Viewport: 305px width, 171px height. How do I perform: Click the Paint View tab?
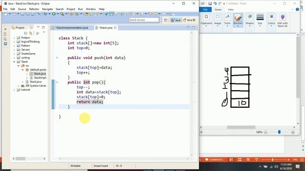coord(231,9)
